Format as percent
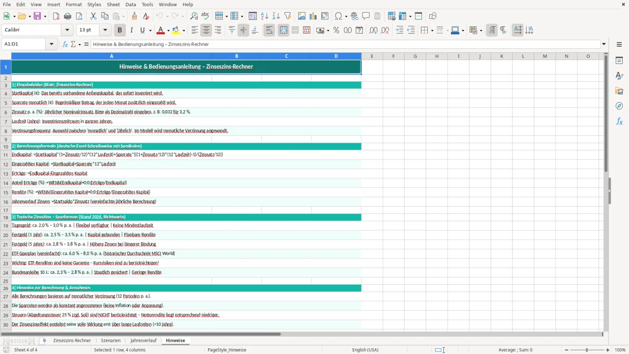 (336, 30)
